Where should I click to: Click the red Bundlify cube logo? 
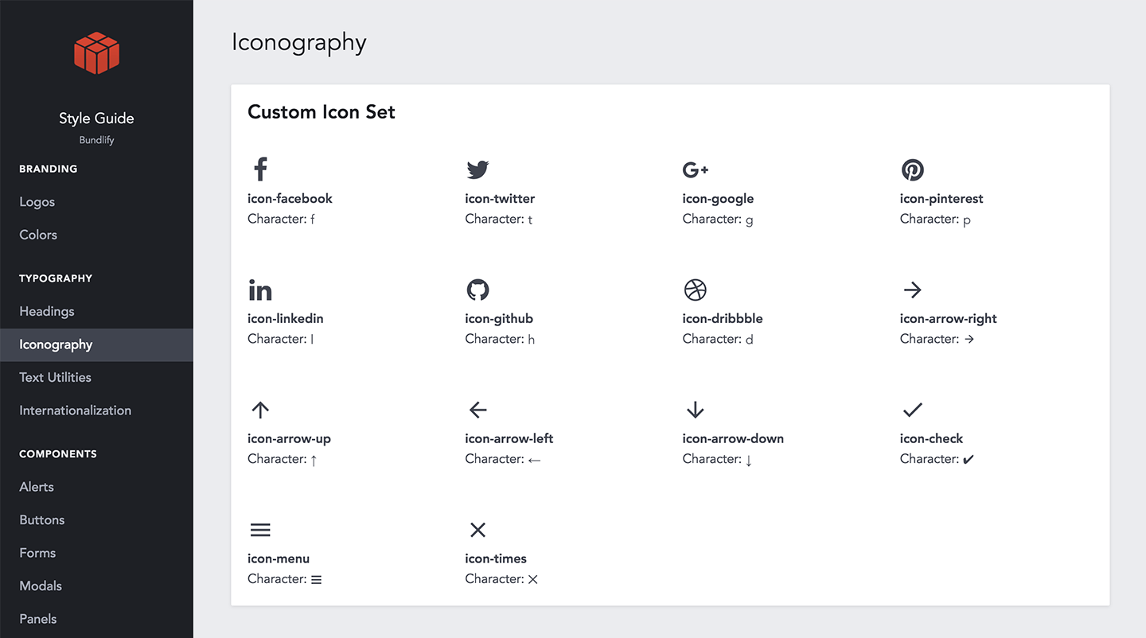[x=96, y=53]
